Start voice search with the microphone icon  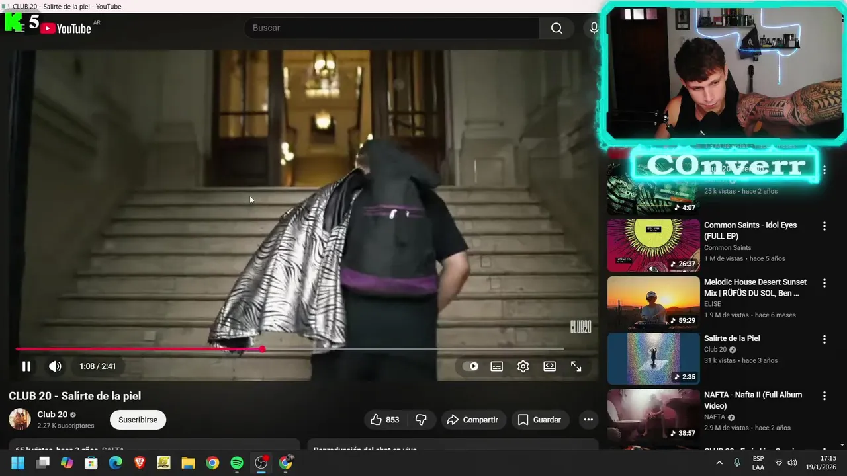pos(594,28)
